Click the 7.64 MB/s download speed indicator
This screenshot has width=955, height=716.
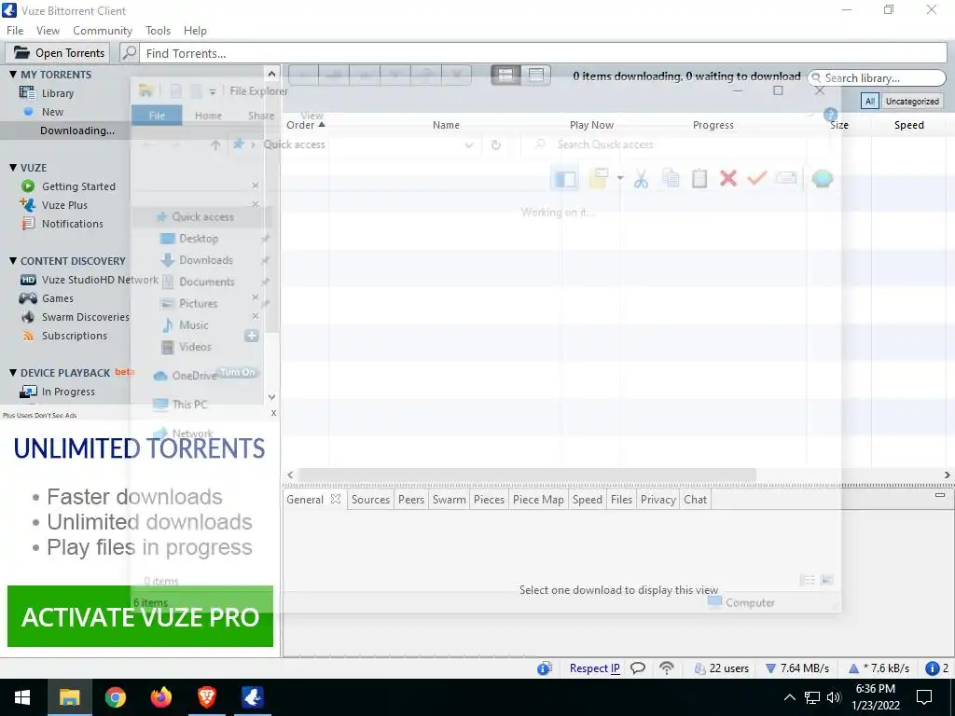coord(797,668)
